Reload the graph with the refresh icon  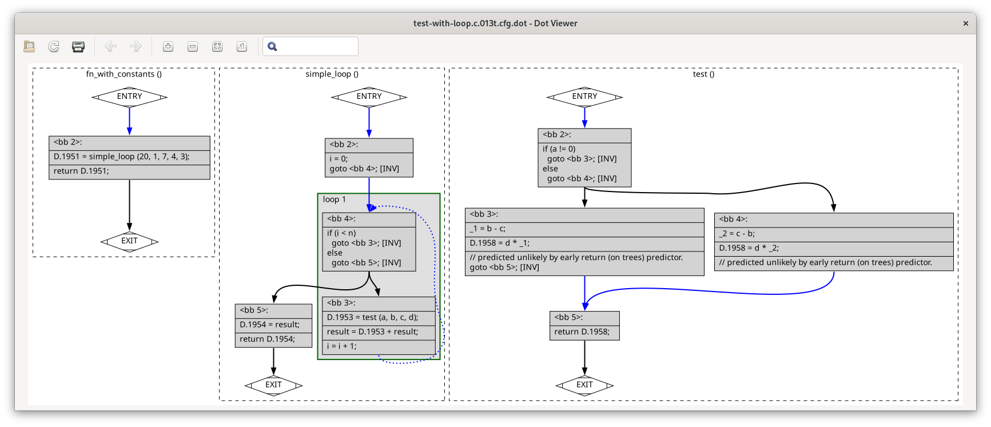click(x=54, y=46)
